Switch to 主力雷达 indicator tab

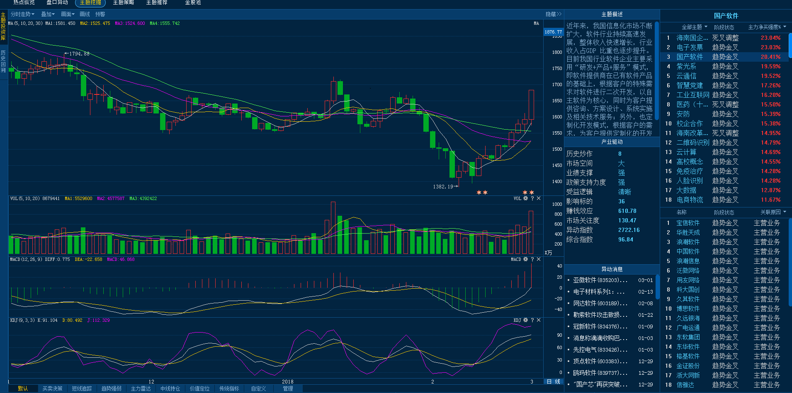[141, 388]
